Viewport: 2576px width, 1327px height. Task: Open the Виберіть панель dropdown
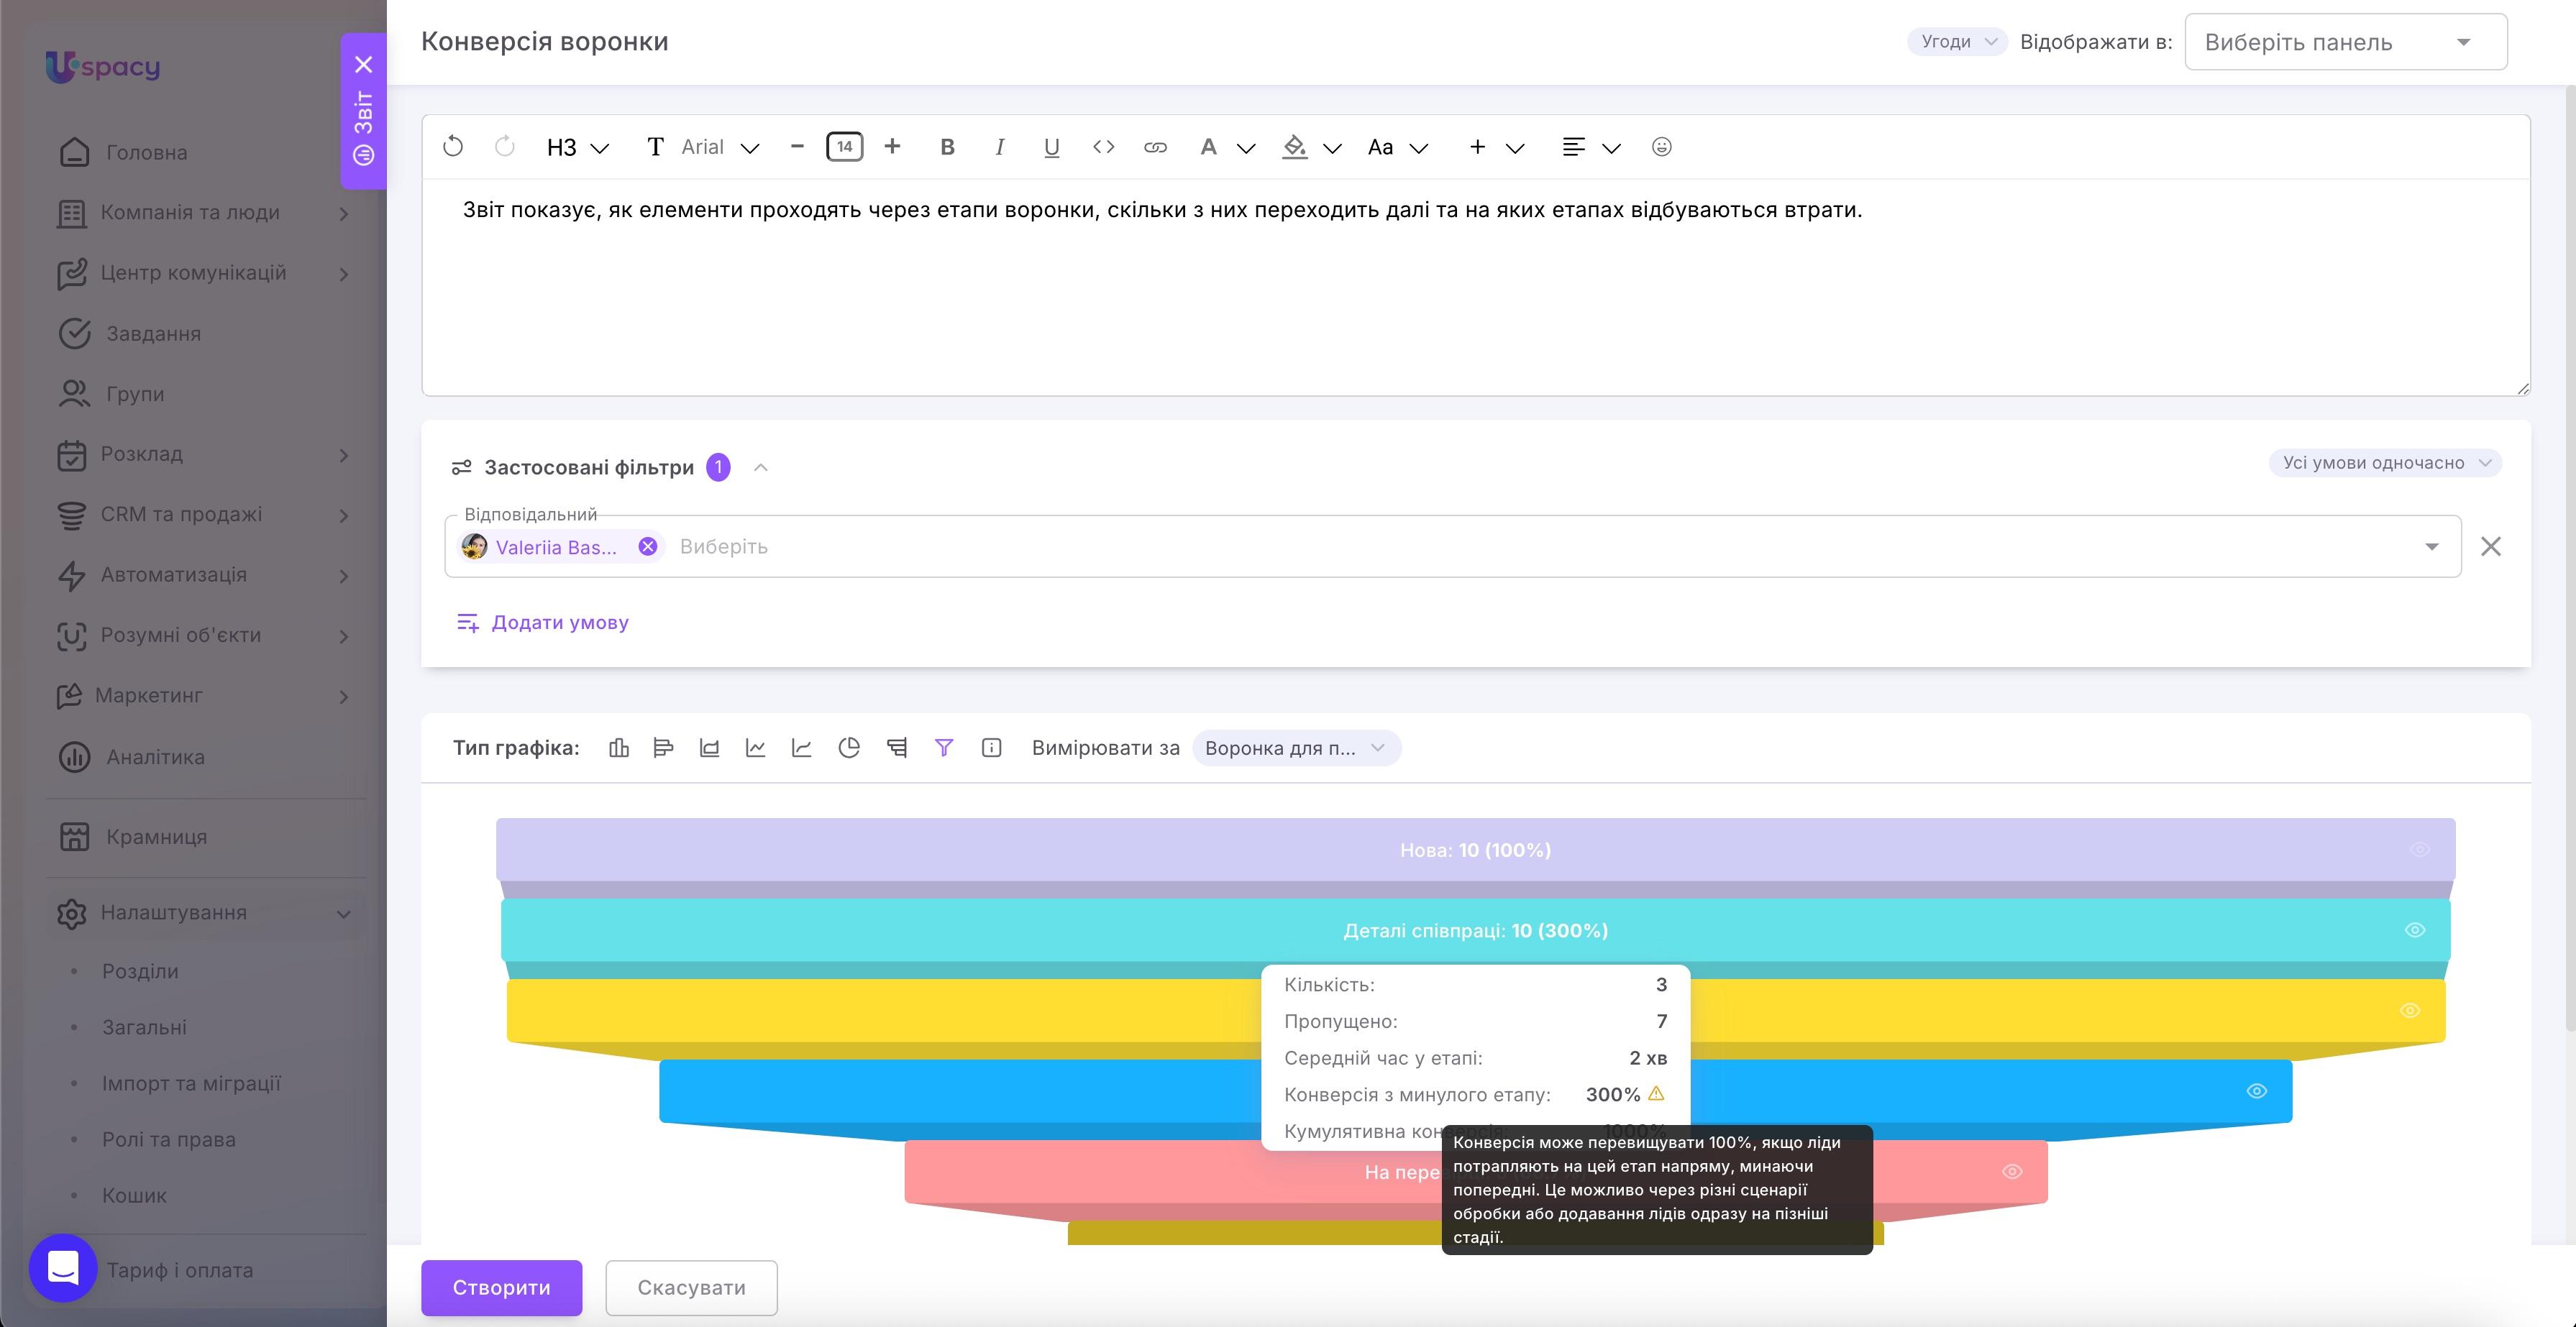[2345, 42]
